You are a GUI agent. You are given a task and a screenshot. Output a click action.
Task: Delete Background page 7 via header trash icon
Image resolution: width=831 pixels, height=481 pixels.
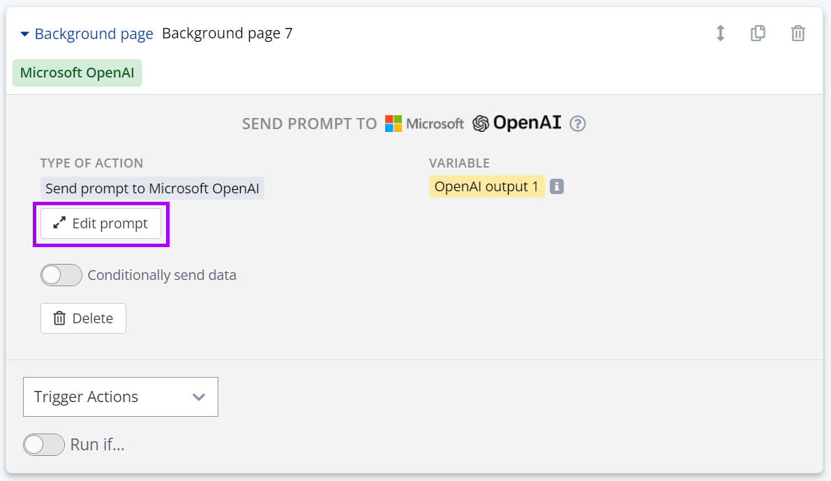[798, 34]
